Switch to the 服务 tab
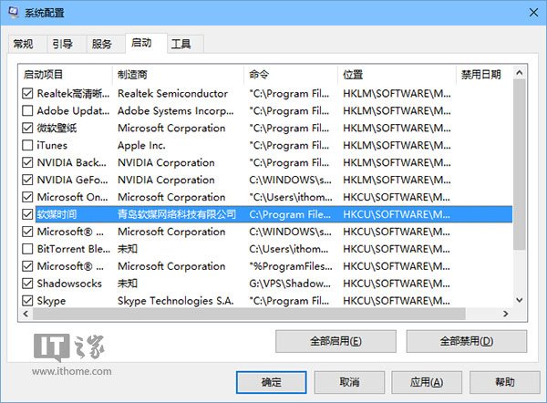The height and width of the screenshot is (403, 547). click(102, 44)
